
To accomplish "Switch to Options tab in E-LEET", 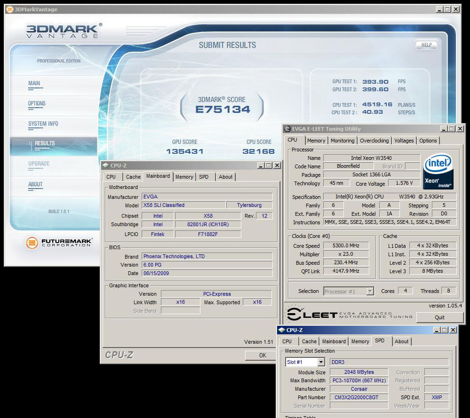I will click(428, 141).
